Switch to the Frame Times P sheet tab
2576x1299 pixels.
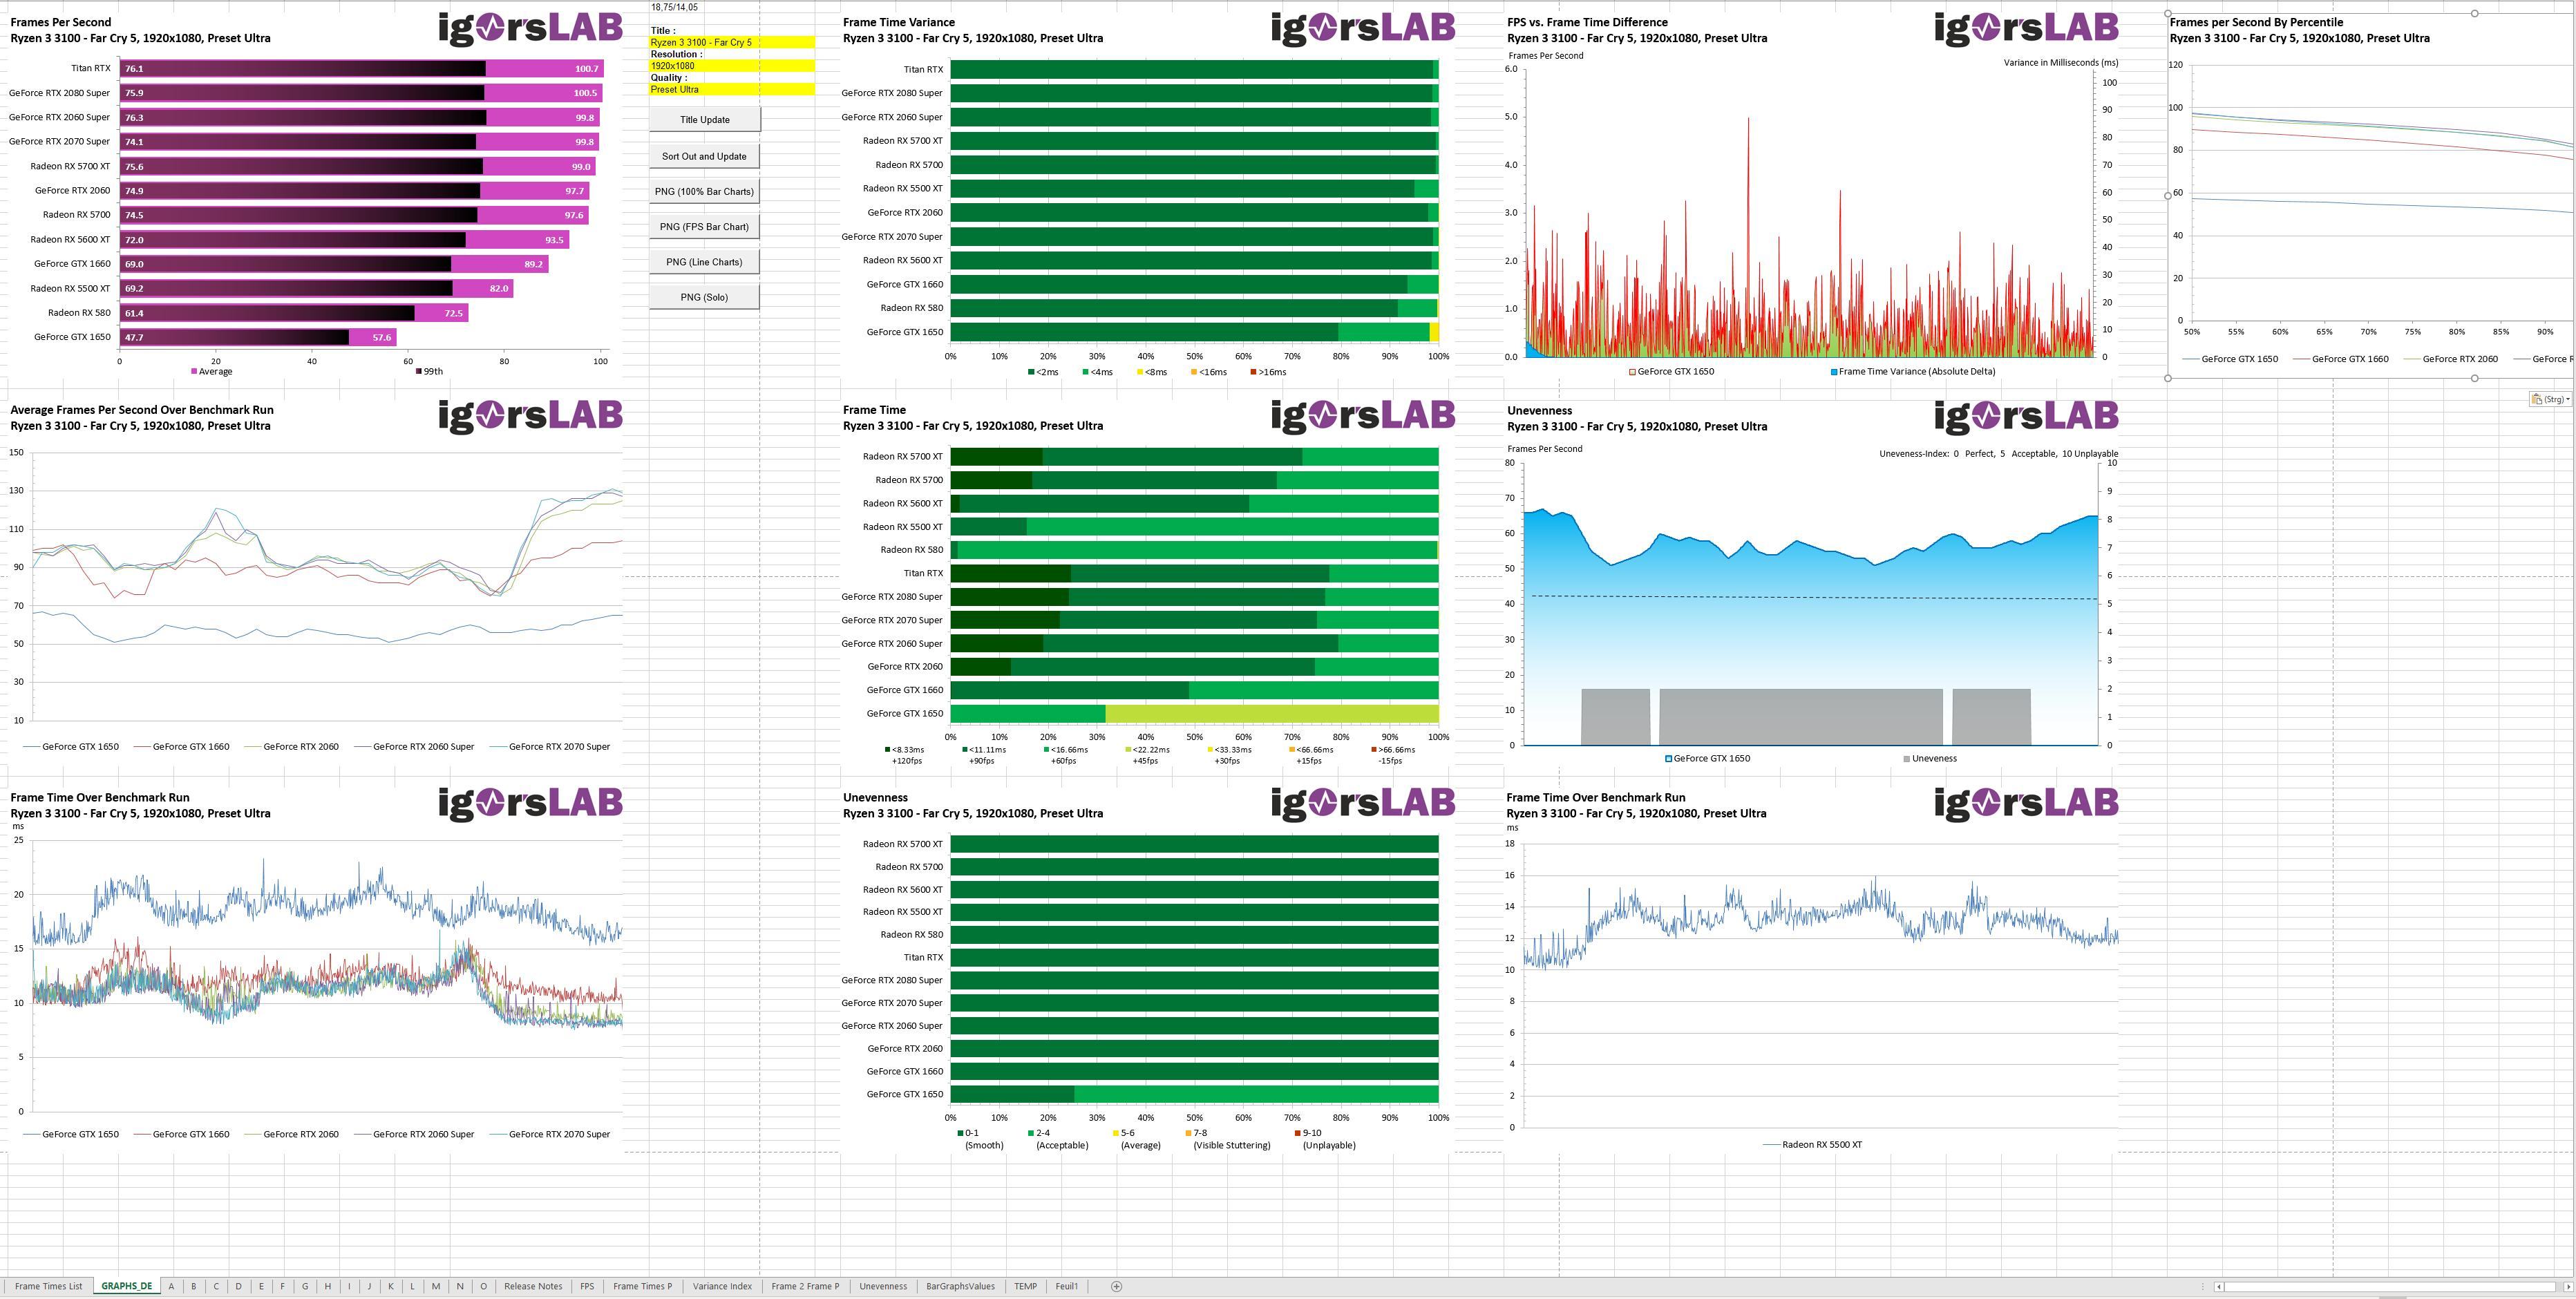coord(642,1286)
